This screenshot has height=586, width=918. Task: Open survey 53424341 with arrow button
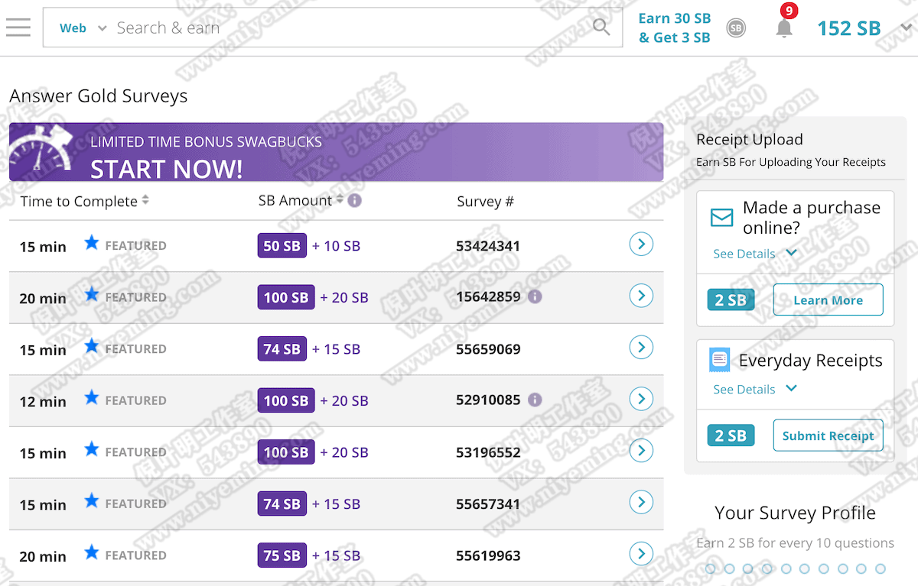pyautogui.click(x=641, y=244)
